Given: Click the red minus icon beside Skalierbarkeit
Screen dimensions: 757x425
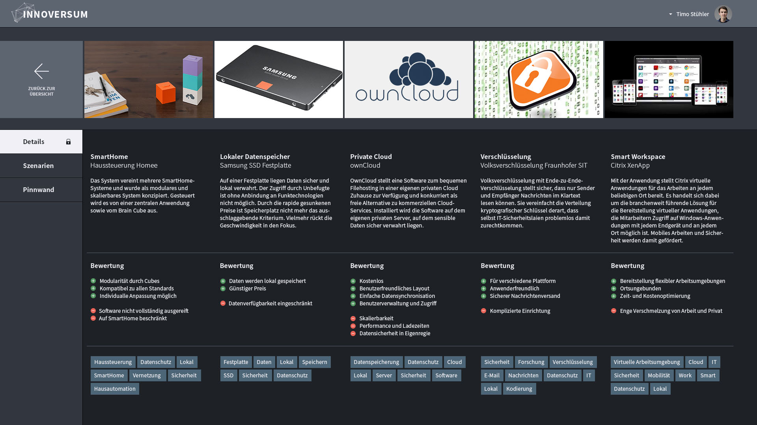Looking at the screenshot, I should (x=353, y=318).
